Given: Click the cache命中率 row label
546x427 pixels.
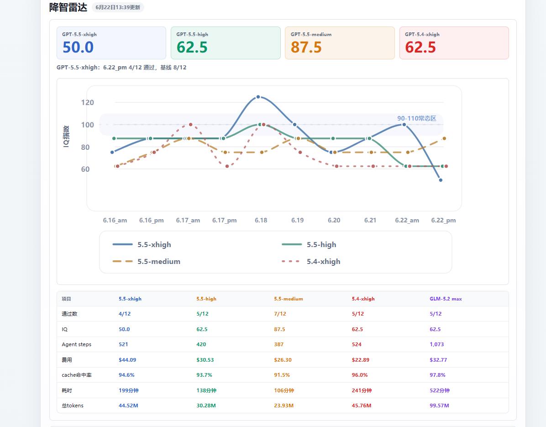Looking at the screenshot, I should pyautogui.click(x=77, y=375).
